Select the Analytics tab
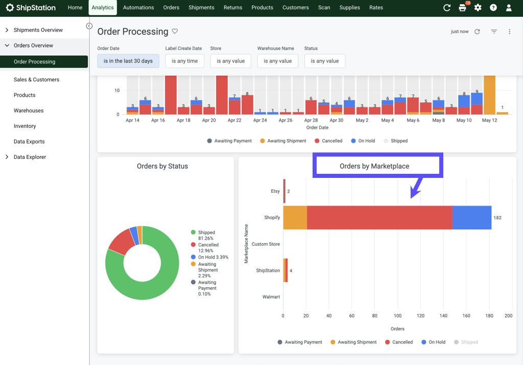This screenshot has height=365, width=523. pos(103,7)
